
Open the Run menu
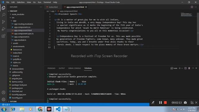point(39,2)
